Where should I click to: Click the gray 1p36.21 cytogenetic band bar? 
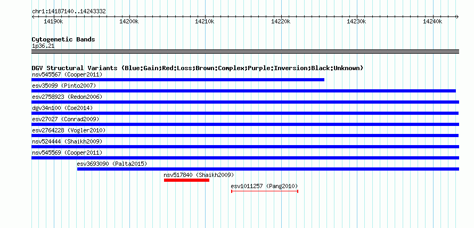[245, 52]
